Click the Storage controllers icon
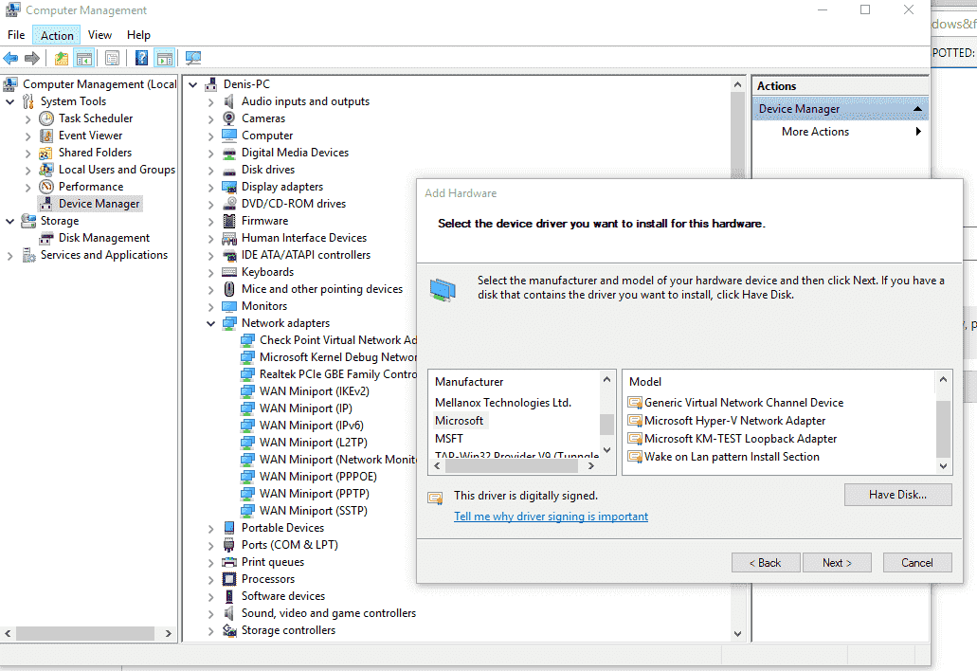The height and width of the screenshot is (671, 977). click(229, 630)
